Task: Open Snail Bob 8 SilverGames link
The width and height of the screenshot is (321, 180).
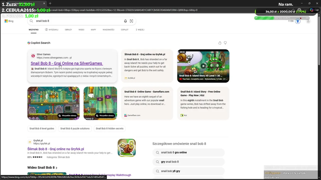Action: (x=66, y=63)
